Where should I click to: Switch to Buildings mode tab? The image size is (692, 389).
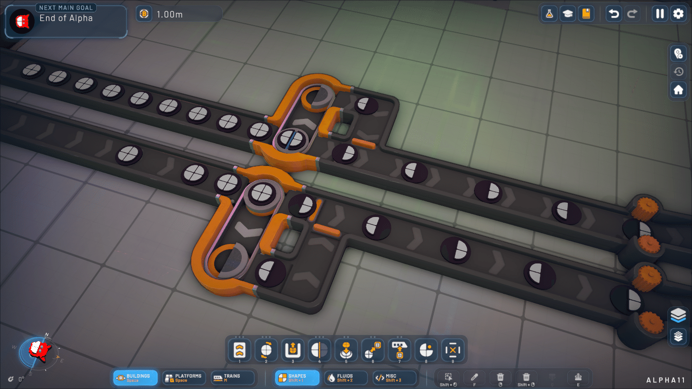[x=135, y=378]
